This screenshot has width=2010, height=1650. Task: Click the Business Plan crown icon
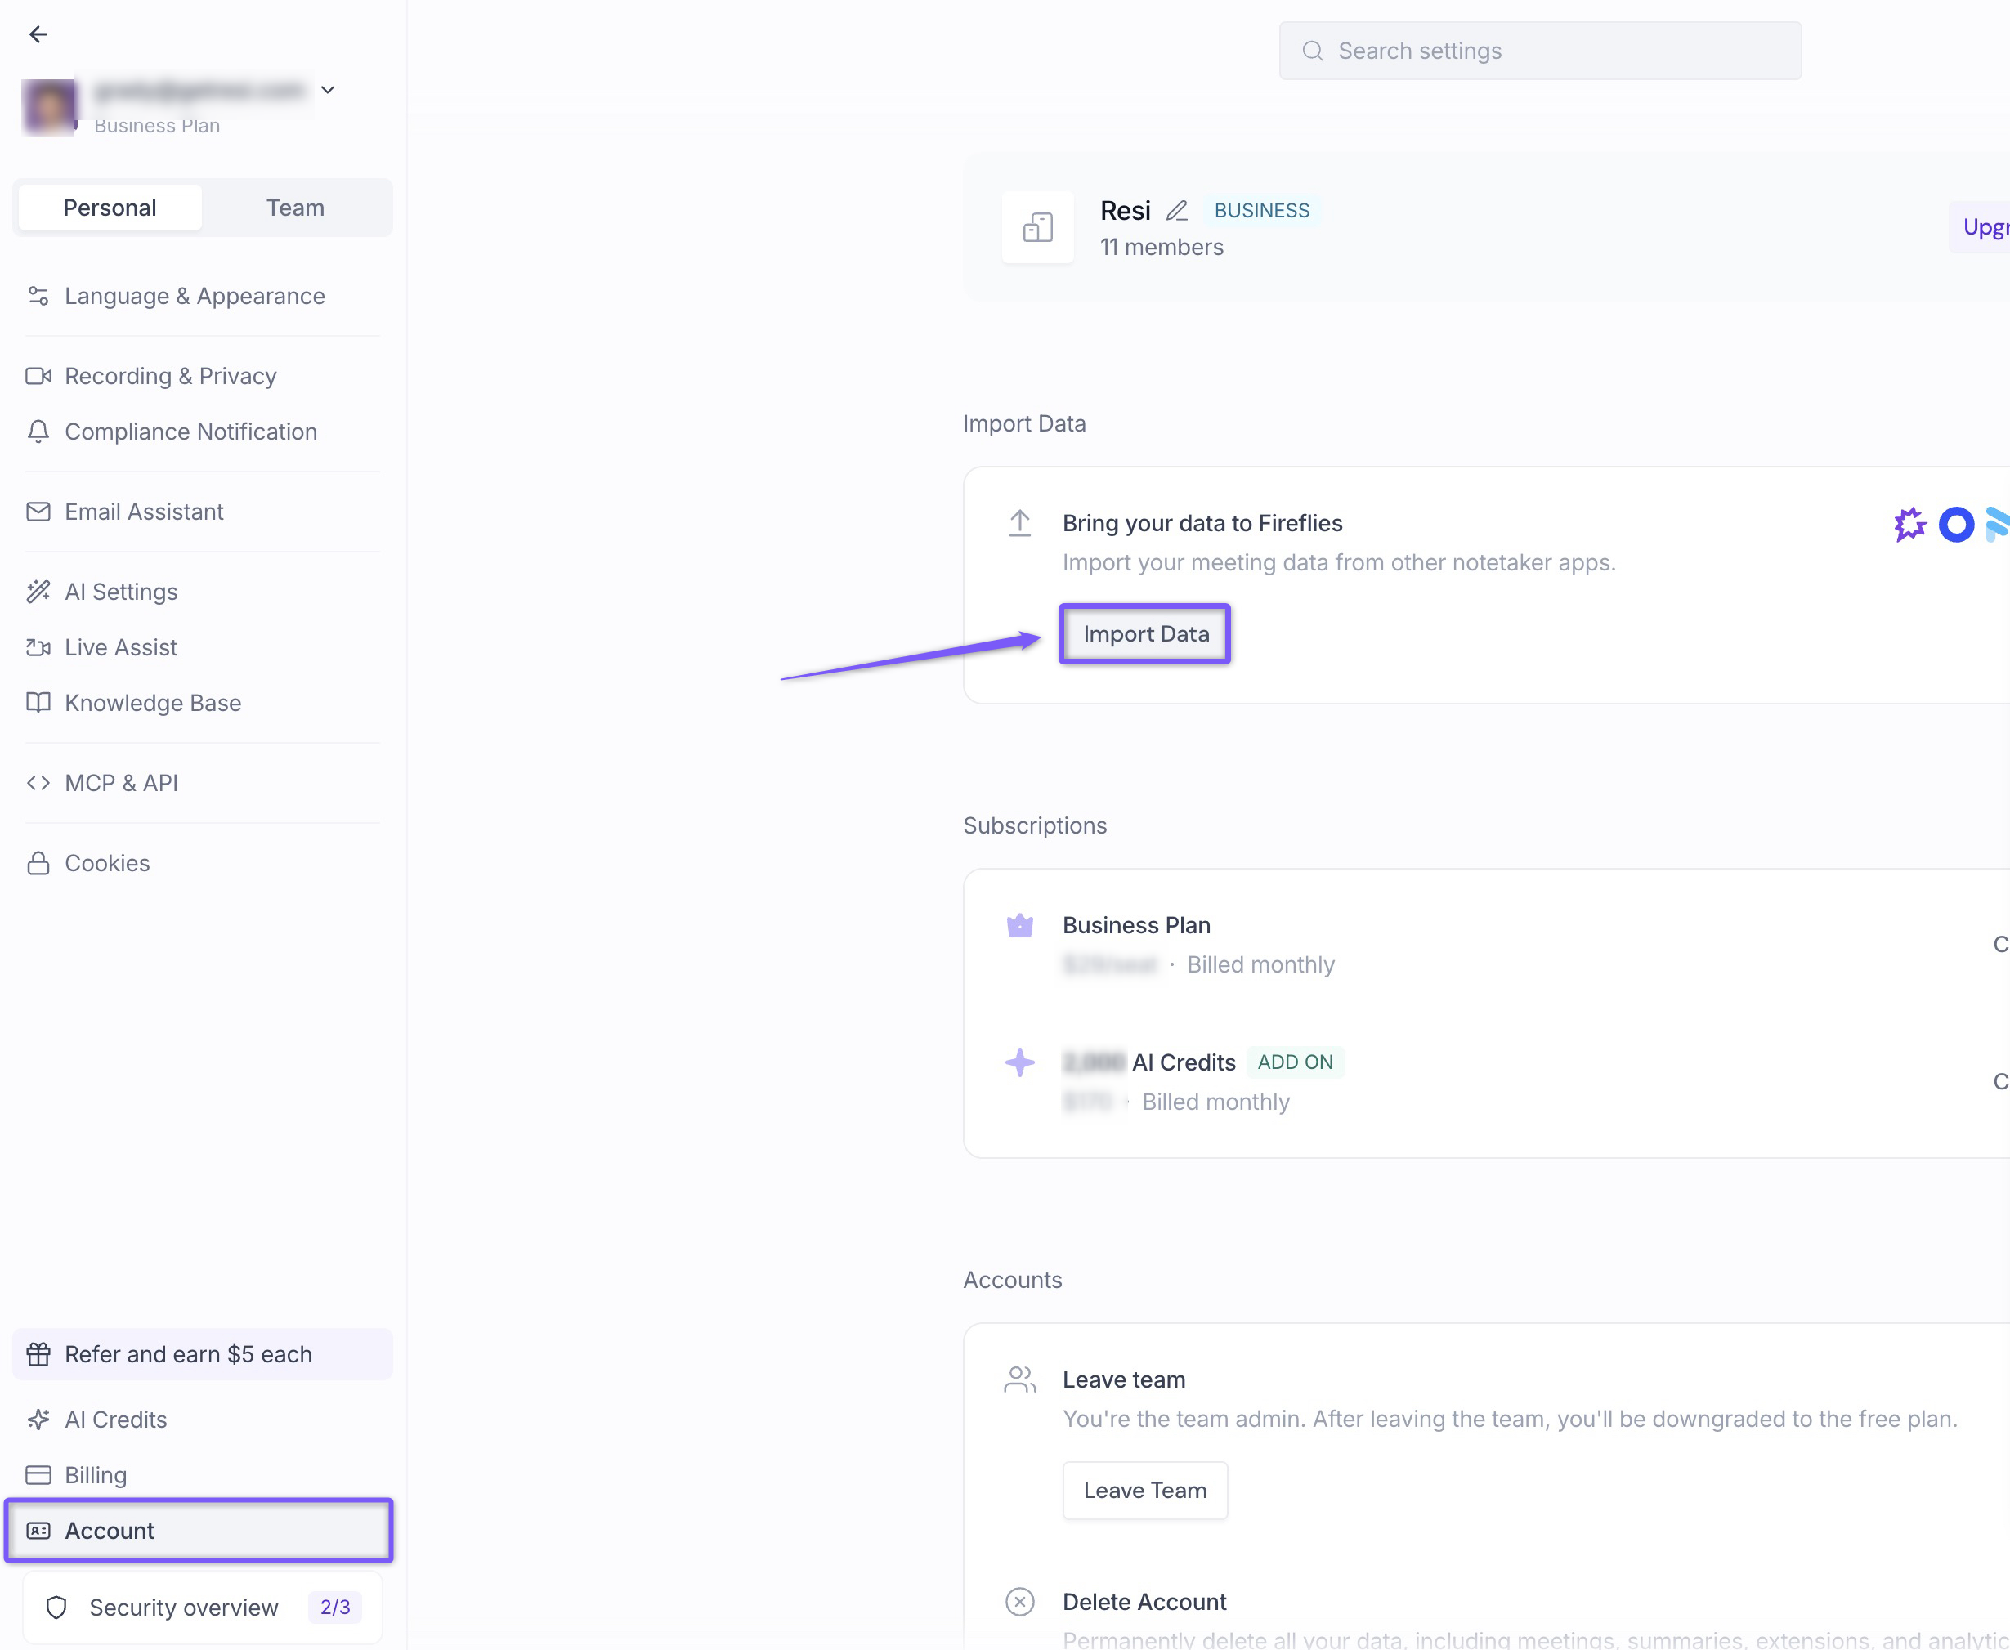1019,926
